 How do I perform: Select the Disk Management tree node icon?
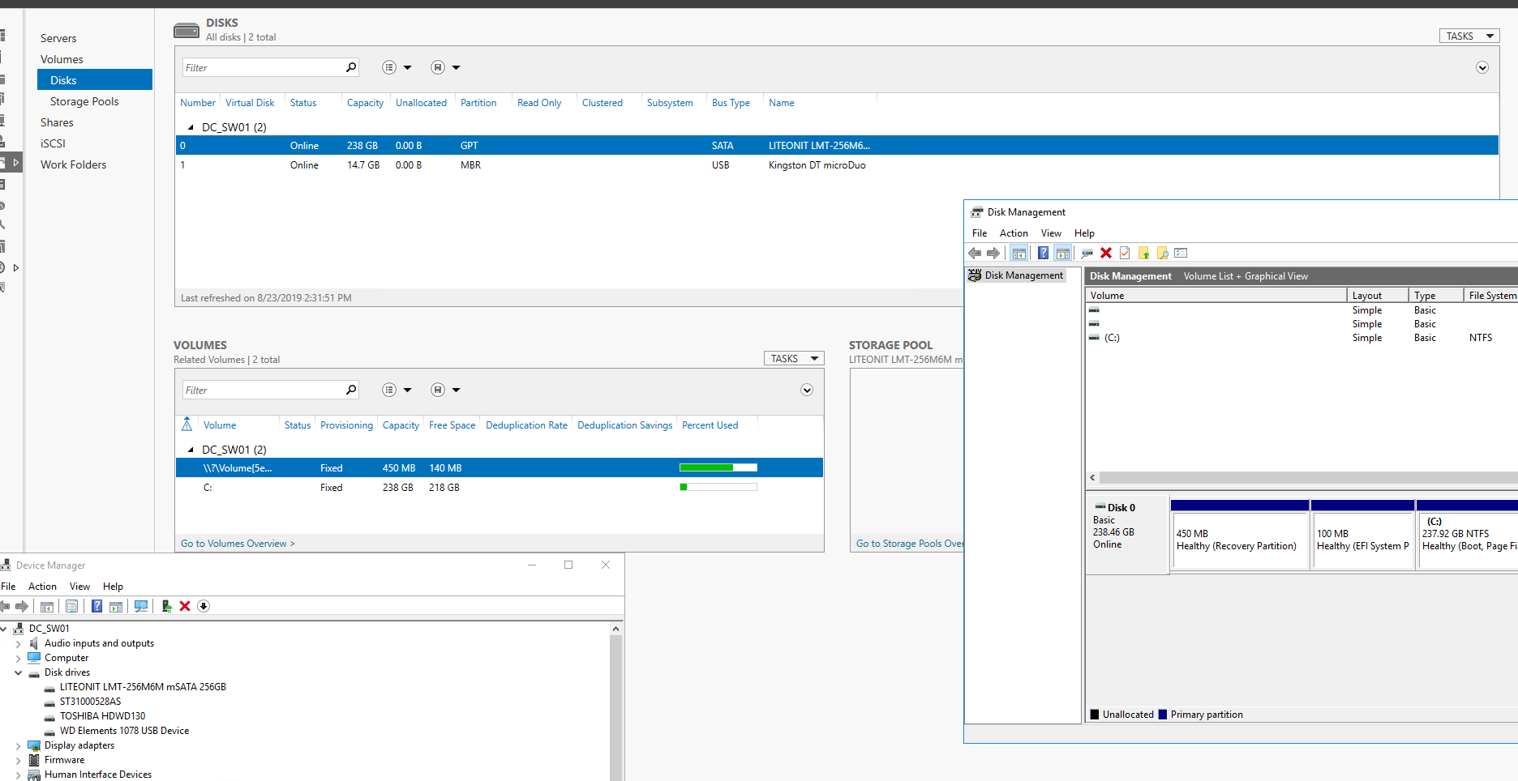click(975, 275)
